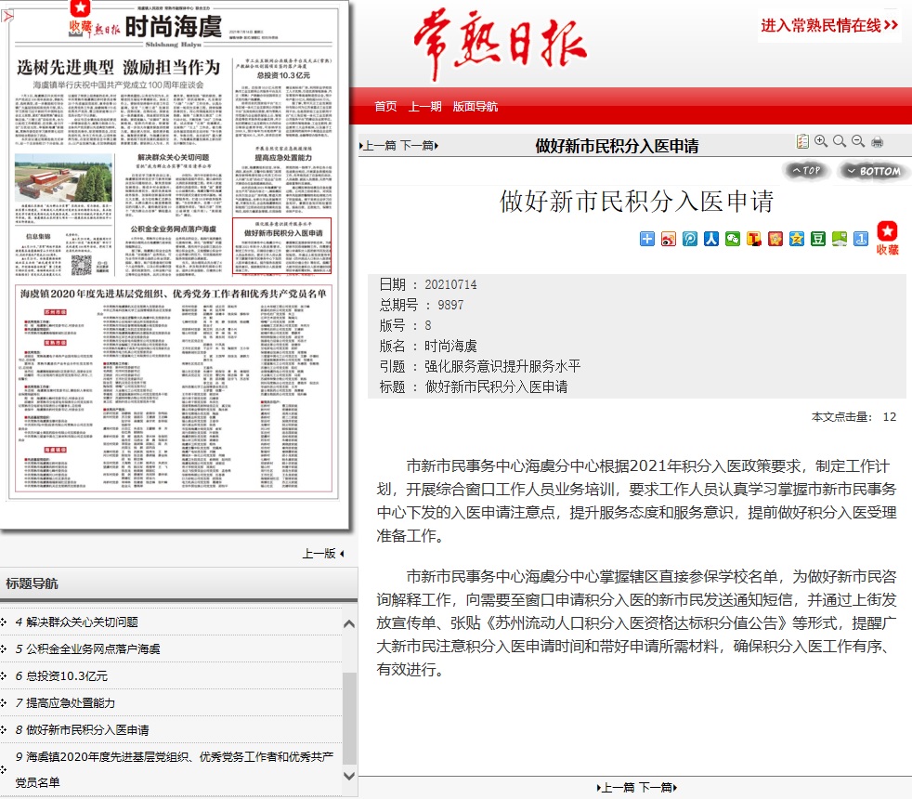Select the 公积金业务网点落户海虞 article on page
Image resolution: width=912 pixels, height=799 pixels.
click(x=174, y=249)
